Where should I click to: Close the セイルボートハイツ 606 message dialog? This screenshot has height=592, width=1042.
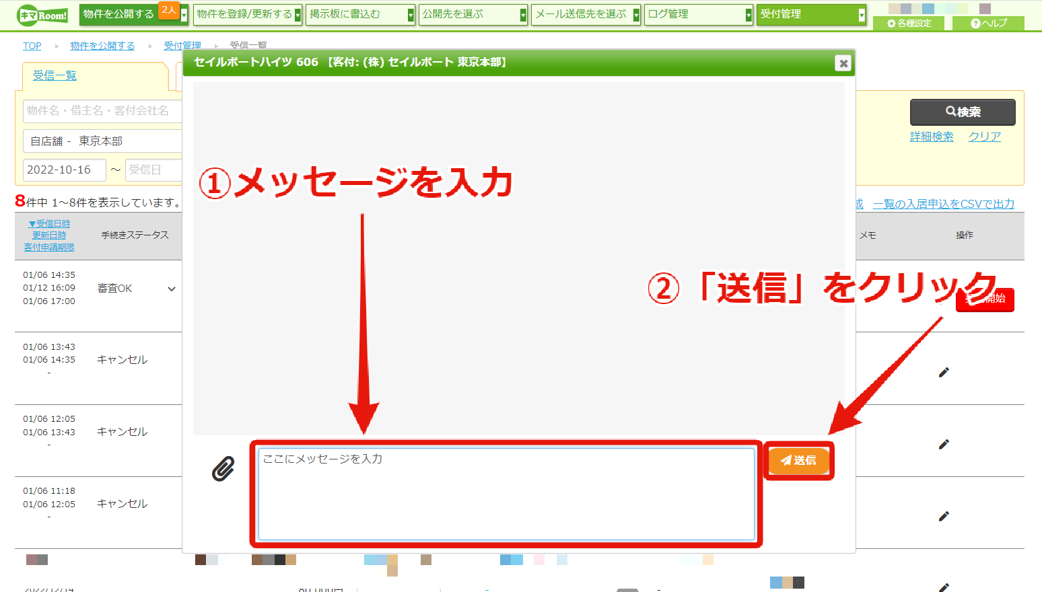tap(843, 63)
